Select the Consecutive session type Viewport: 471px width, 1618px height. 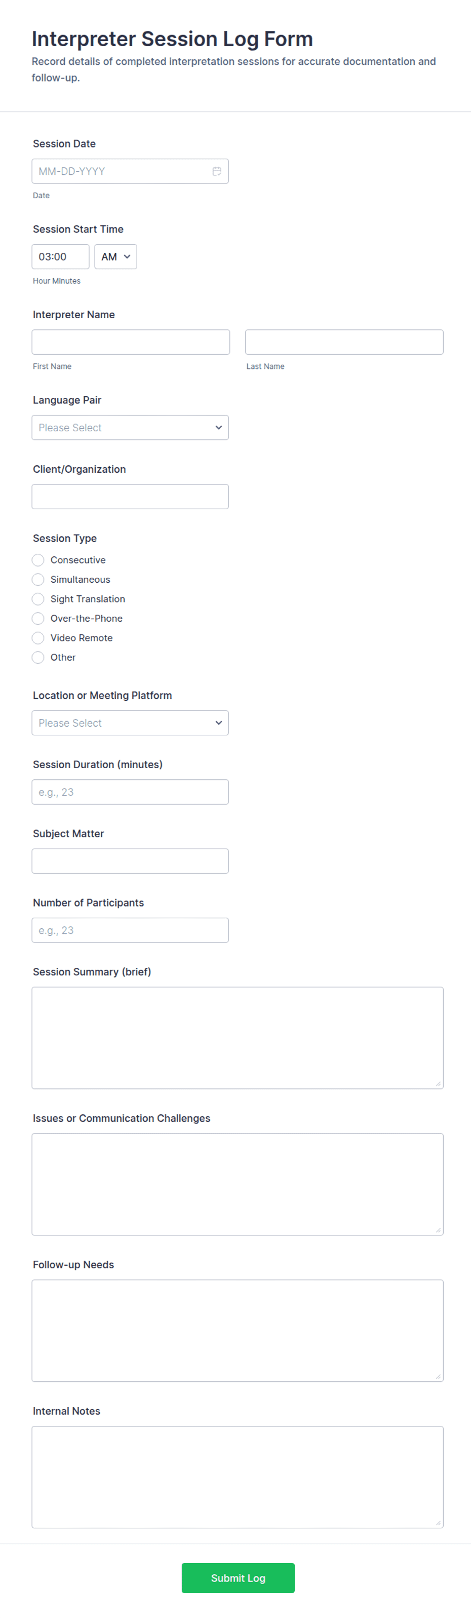(38, 559)
